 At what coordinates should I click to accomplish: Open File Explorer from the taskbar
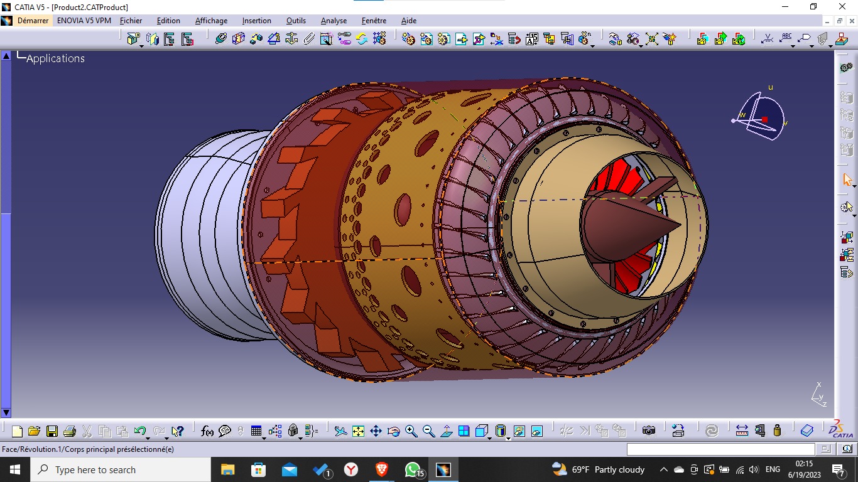point(227,469)
